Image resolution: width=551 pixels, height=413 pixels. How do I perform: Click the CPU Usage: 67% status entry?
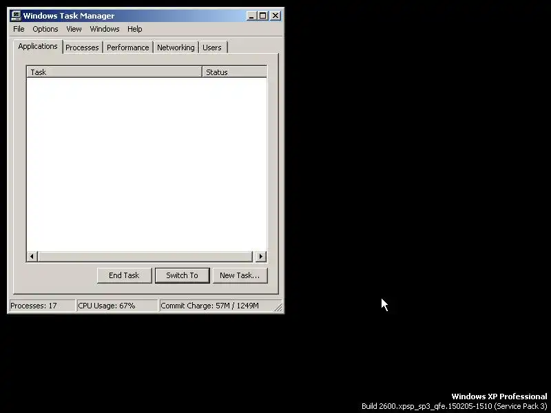[x=117, y=306]
